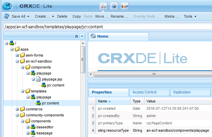This screenshot has width=212, height=137.
Task: Select the sling:resourceType property name
Action: 113,130
